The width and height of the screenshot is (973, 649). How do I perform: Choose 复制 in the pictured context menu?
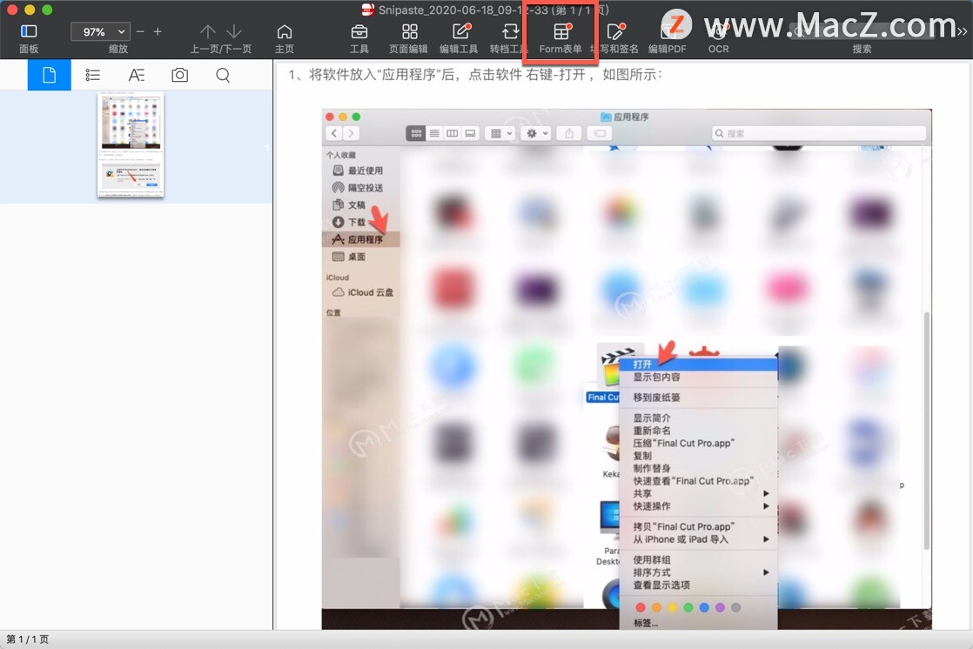pos(699,455)
